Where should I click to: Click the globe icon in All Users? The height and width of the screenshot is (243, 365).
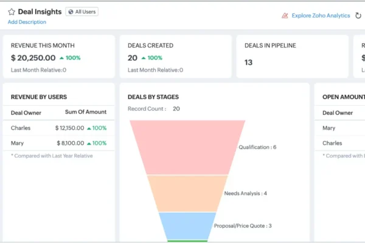coord(71,12)
